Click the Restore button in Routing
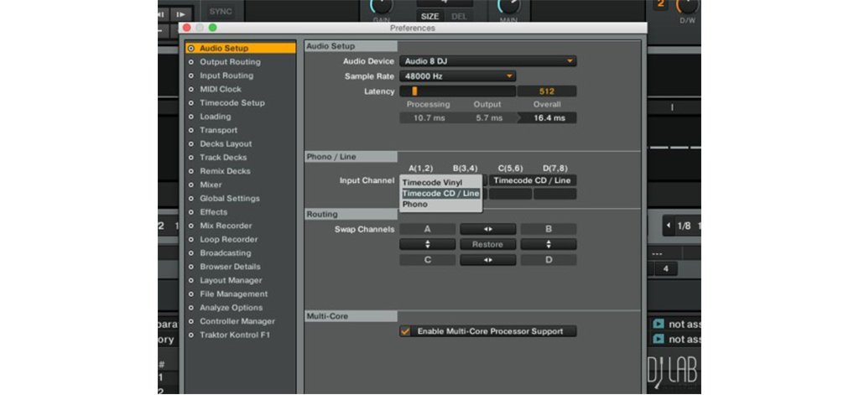 487,245
